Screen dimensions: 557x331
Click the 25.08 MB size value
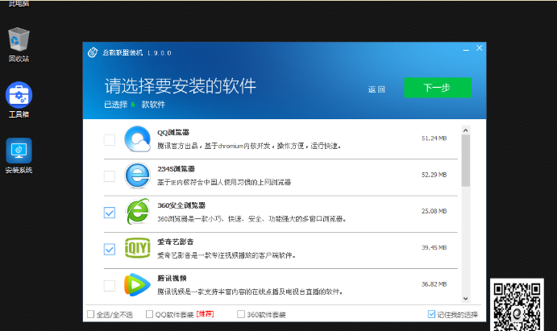point(434,211)
